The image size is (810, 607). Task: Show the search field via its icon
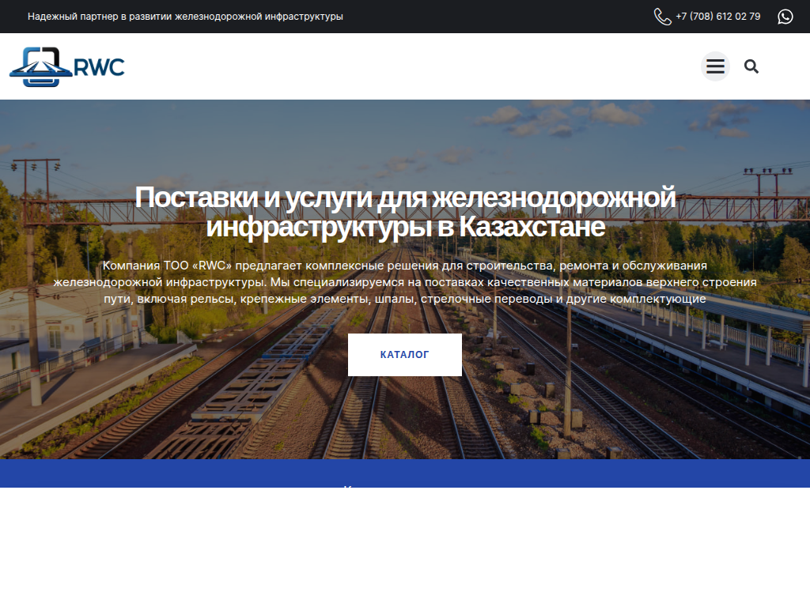click(751, 66)
